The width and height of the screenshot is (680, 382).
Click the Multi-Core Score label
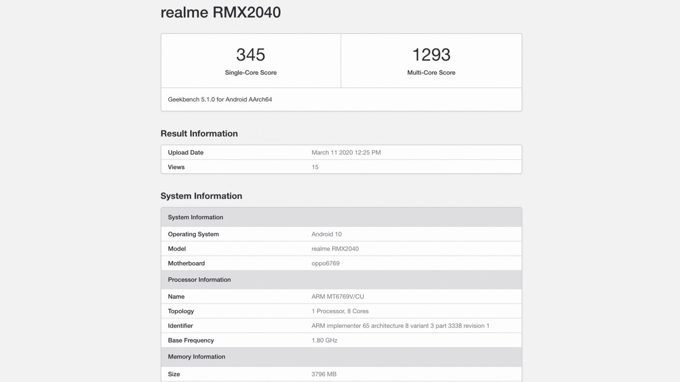click(431, 73)
